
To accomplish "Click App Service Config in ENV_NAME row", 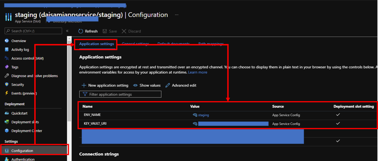I will [x=286, y=115].
